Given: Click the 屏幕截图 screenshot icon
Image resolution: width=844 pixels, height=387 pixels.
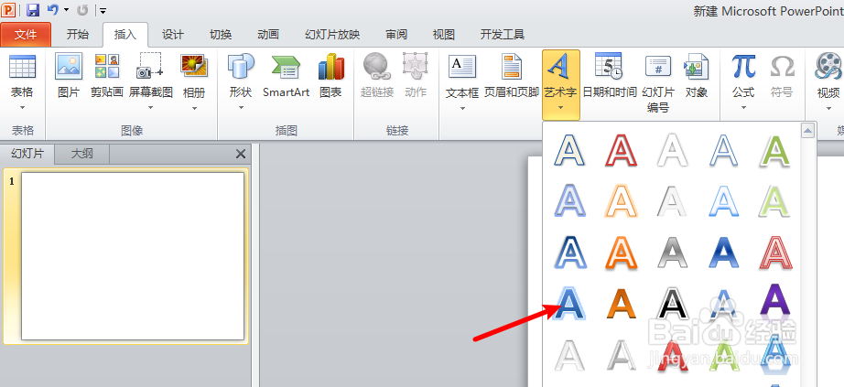Looking at the screenshot, I should tap(150, 66).
